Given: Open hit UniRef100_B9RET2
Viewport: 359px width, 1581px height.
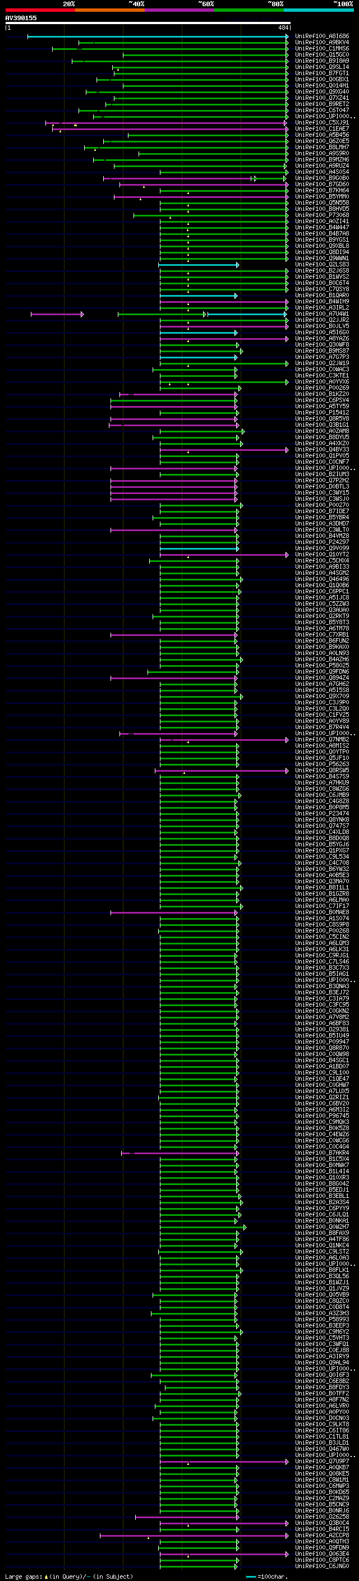Looking at the screenshot, I should [x=322, y=104].
